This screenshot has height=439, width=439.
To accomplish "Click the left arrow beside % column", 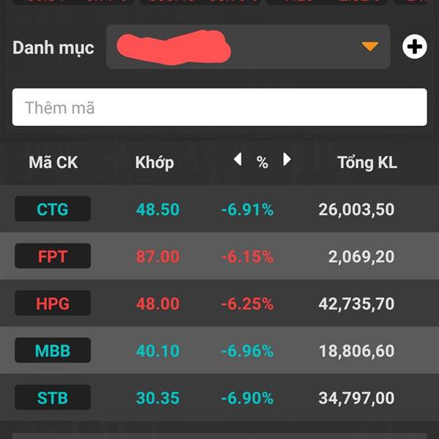I will click(x=238, y=160).
